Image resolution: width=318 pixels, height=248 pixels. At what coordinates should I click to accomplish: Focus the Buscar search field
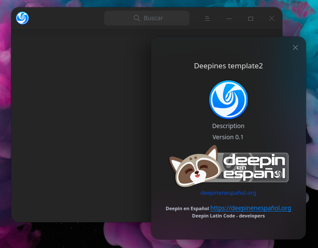(x=147, y=18)
